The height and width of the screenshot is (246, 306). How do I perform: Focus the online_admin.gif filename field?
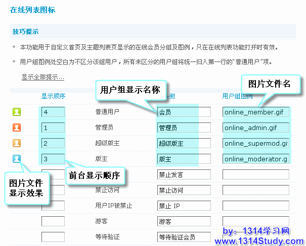(255, 128)
